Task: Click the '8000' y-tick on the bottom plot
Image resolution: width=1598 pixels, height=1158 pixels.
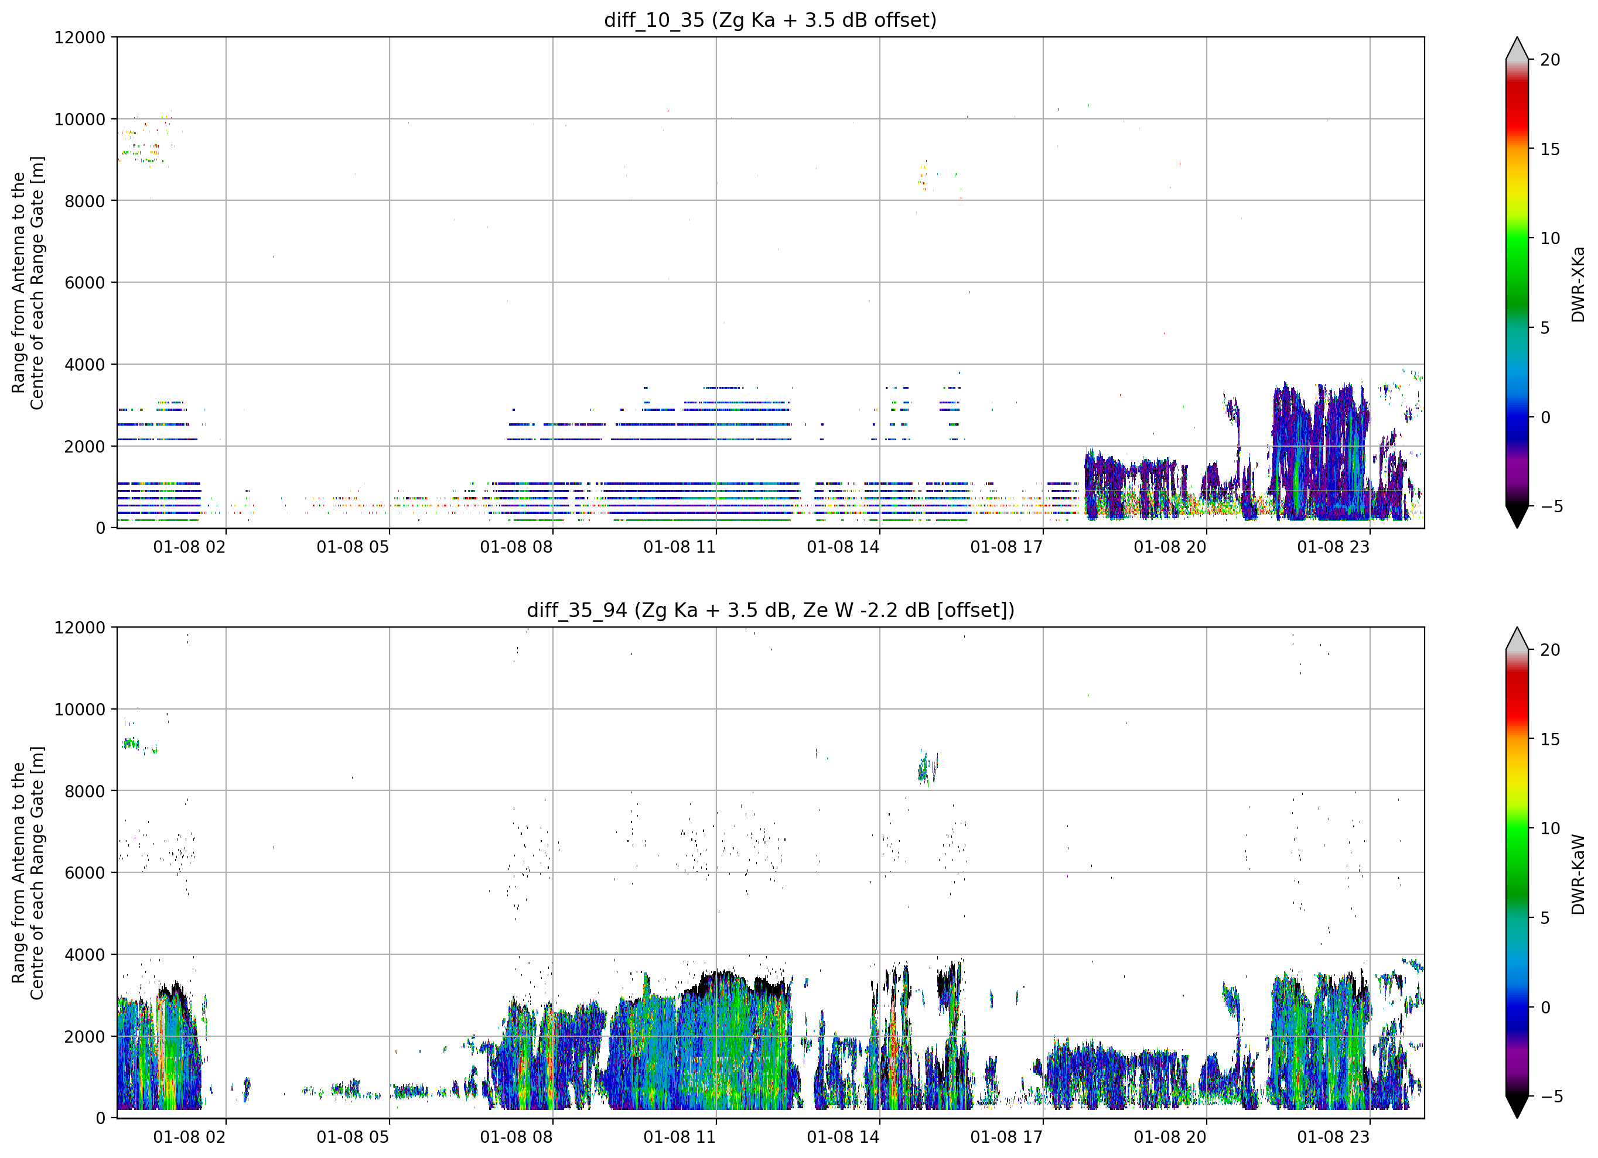Action: 84,791
